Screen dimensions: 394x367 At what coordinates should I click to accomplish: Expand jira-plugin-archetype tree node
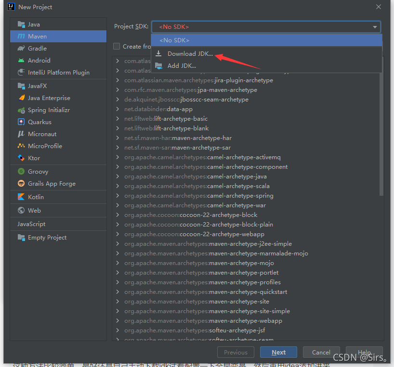[118, 80]
